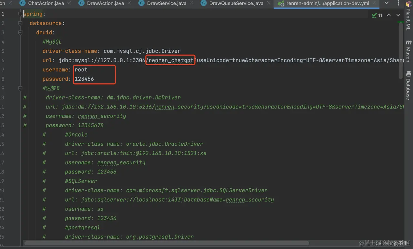Click the MySQL password value 123456
This screenshot has height=249, width=413.
pos(84,79)
